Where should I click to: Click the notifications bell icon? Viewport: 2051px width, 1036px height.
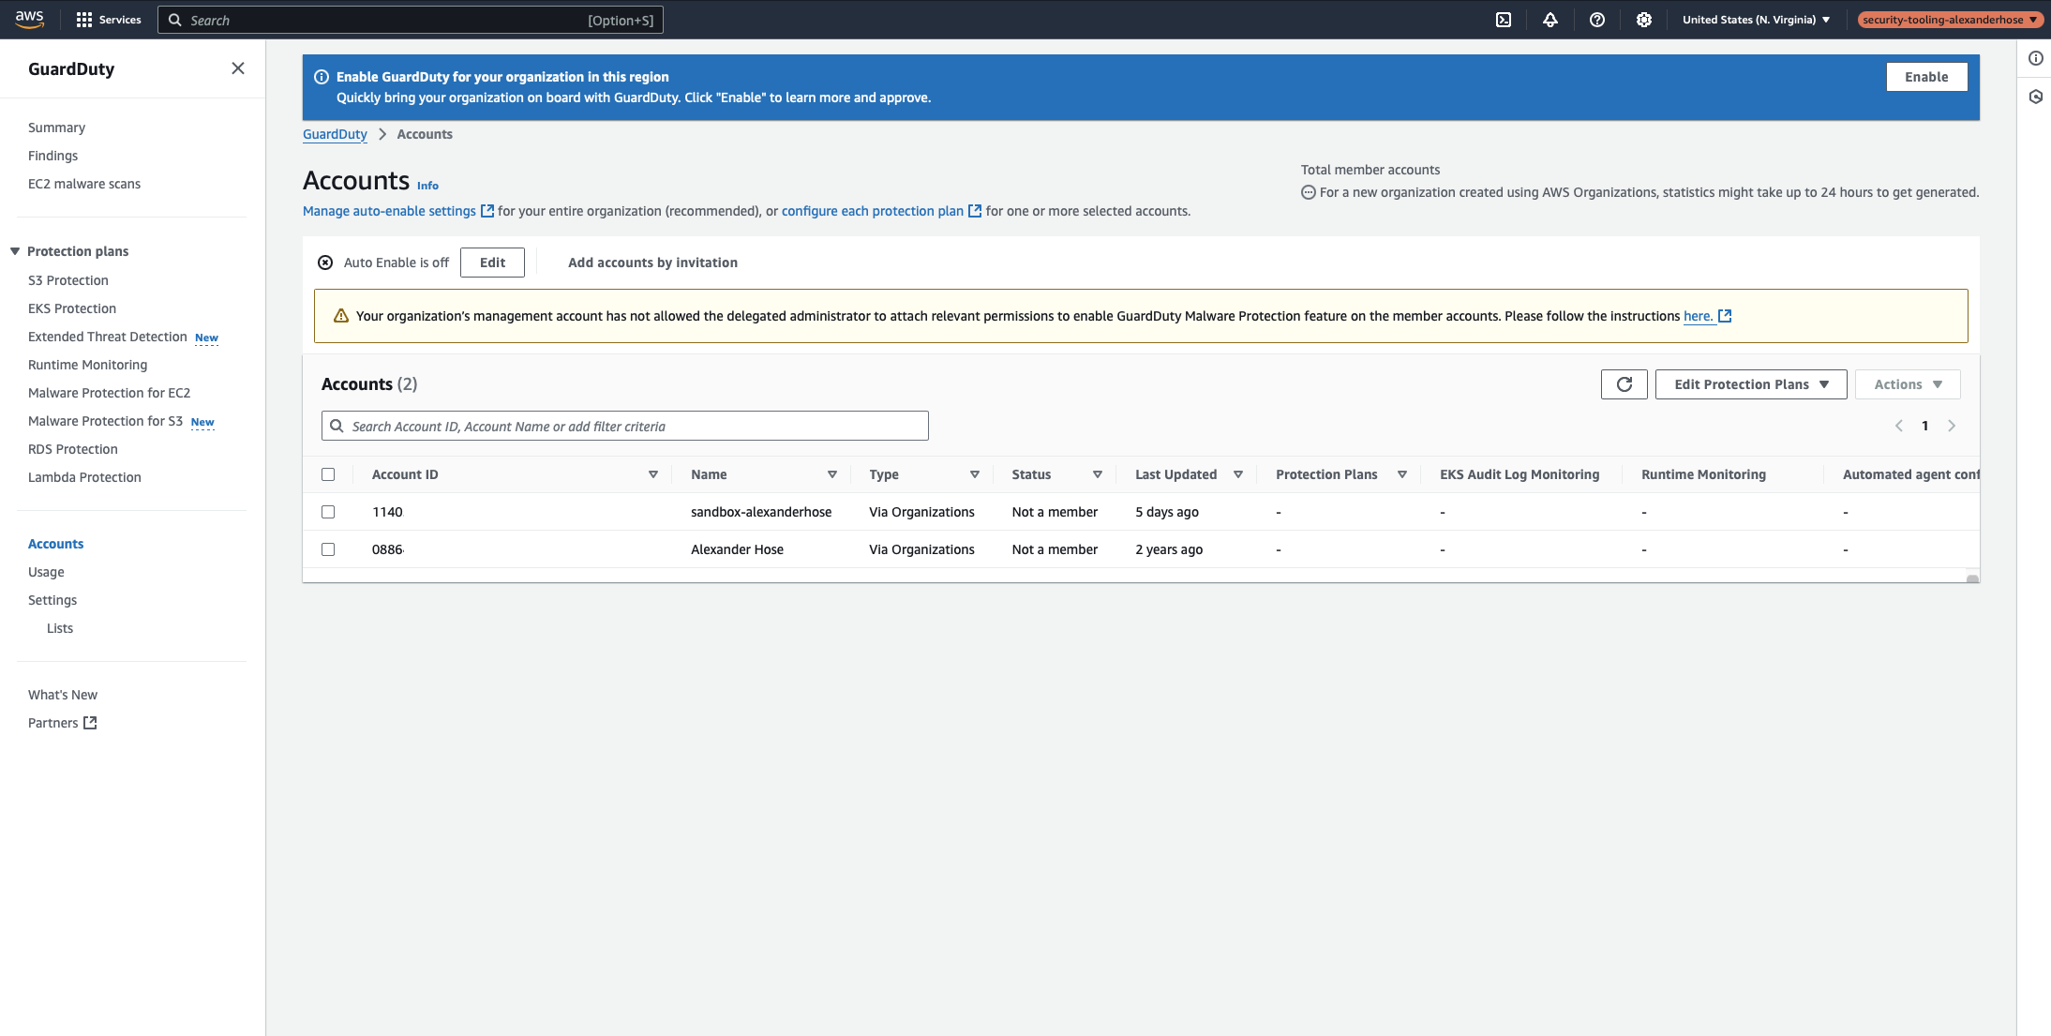pos(1549,19)
